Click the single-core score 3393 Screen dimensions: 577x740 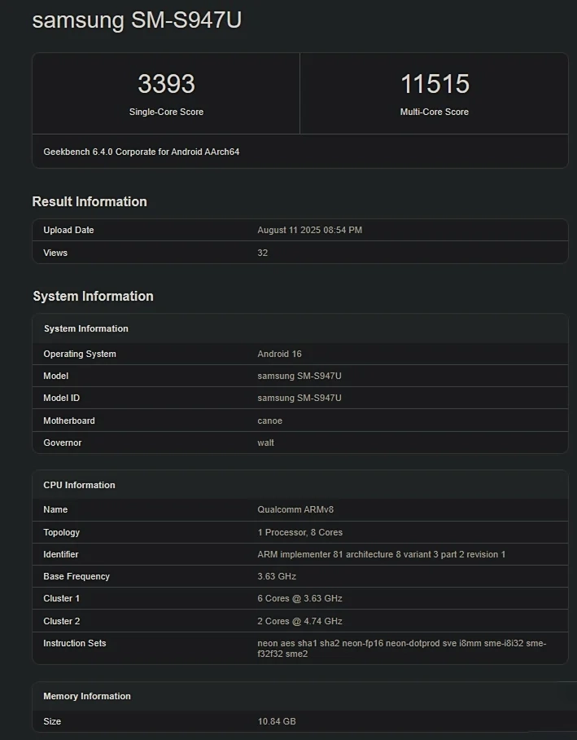click(x=166, y=84)
